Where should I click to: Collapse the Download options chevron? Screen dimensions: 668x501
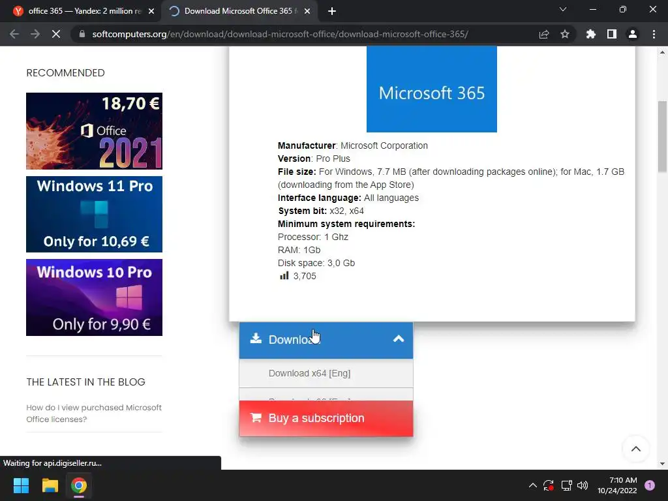click(399, 339)
